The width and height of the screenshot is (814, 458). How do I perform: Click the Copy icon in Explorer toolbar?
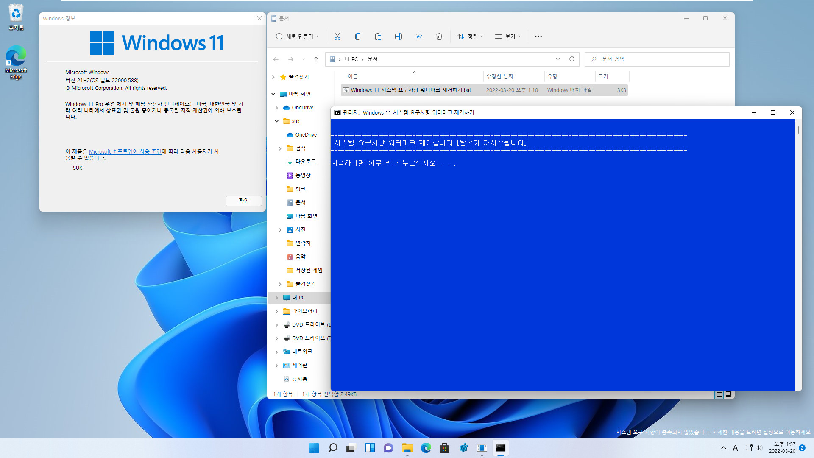(x=358, y=36)
